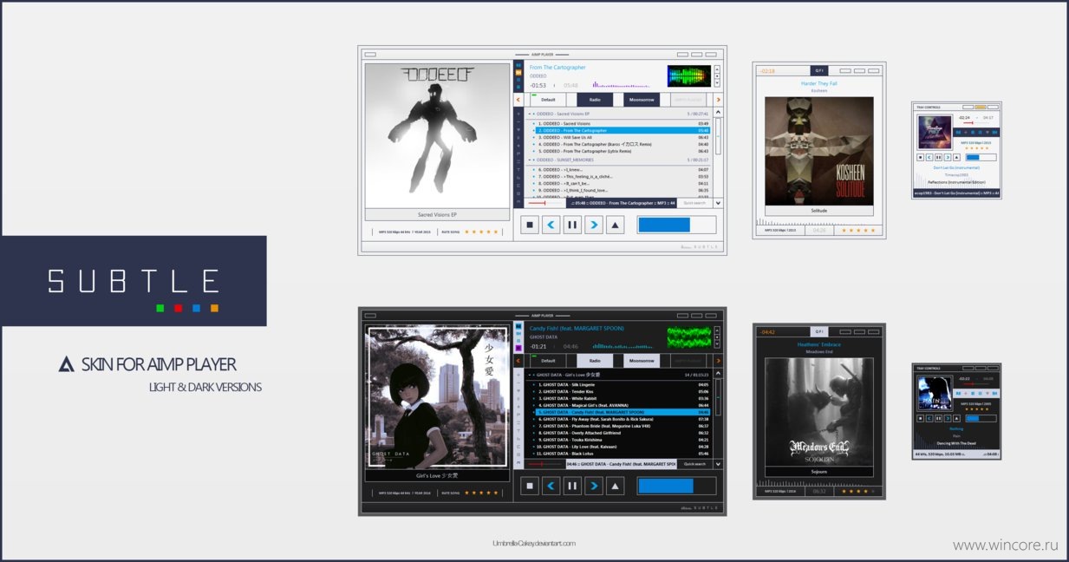Click the Candy Fish! song title in dark player
This screenshot has height=562, width=1069.
click(x=577, y=328)
